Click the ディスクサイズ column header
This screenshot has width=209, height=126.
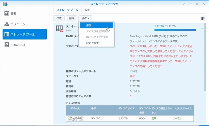(x=126, y=108)
